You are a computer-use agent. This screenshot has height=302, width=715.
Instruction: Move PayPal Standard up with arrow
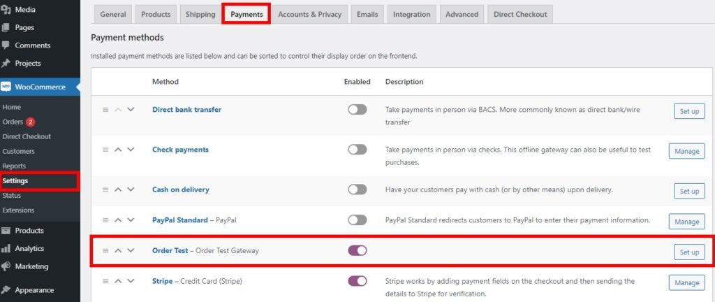click(x=118, y=220)
